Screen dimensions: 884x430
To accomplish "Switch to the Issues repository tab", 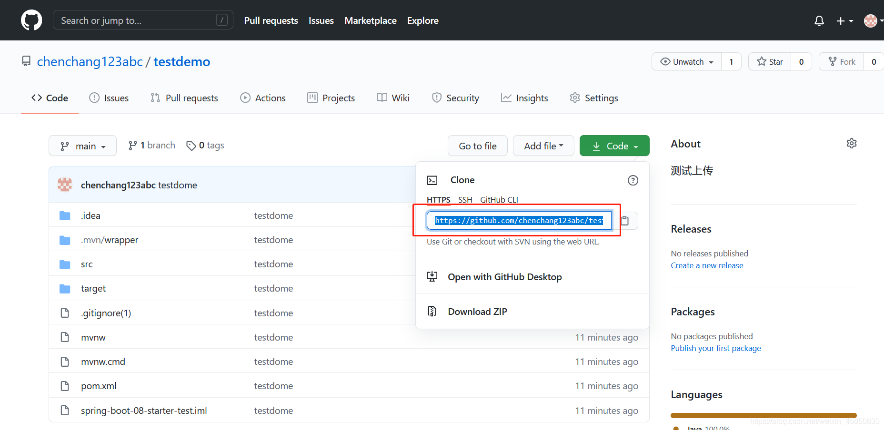I will pos(109,98).
